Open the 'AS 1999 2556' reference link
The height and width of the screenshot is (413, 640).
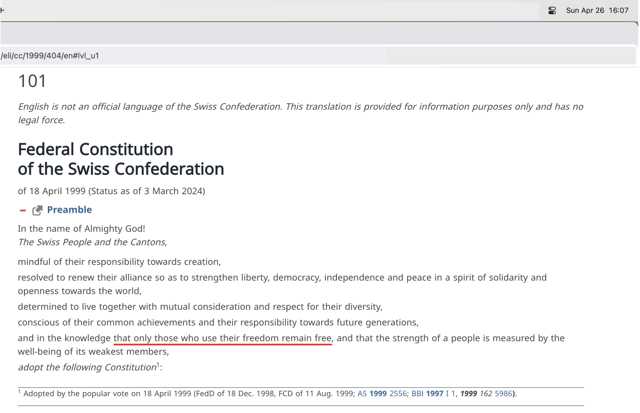[x=382, y=393]
